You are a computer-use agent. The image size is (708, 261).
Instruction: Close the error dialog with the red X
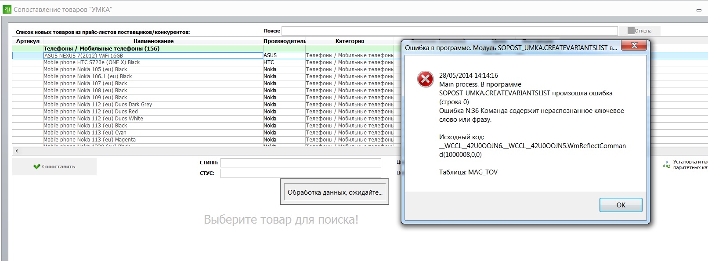[x=634, y=45]
